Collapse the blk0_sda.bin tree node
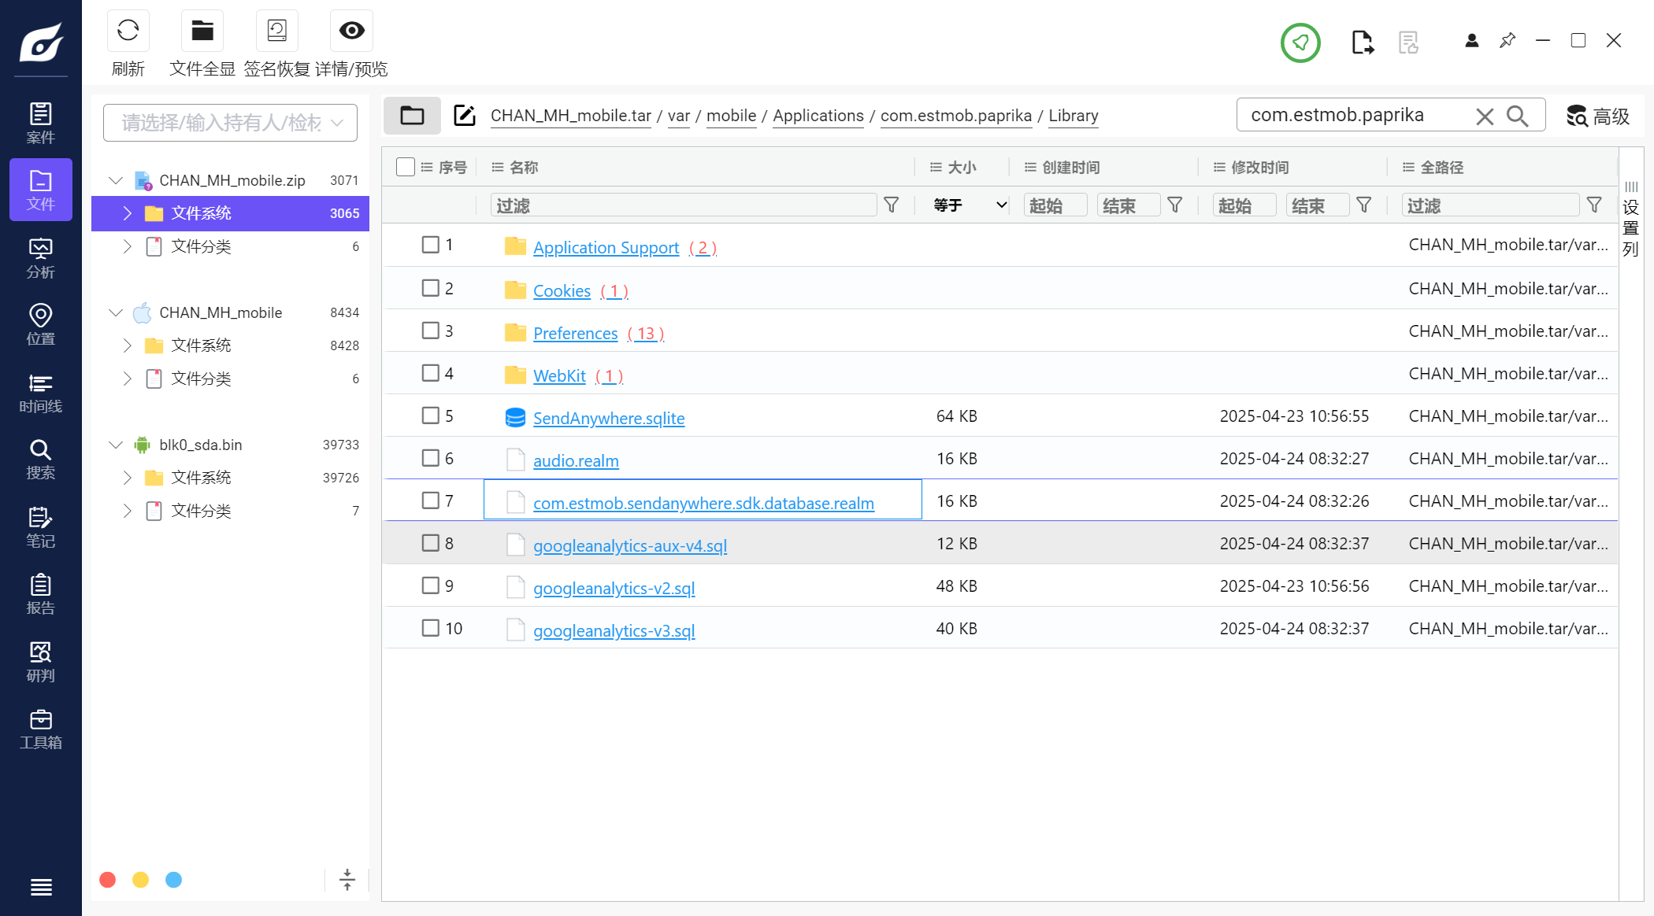Image resolution: width=1654 pixels, height=916 pixels. point(116,445)
